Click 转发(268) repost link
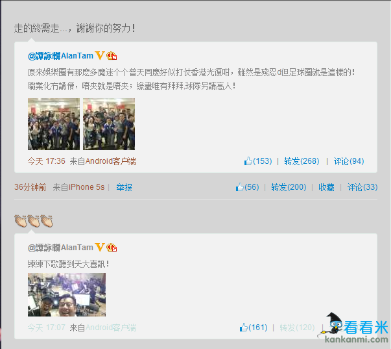Image resolution: width=391 pixels, height=349 pixels. [302, 161]
